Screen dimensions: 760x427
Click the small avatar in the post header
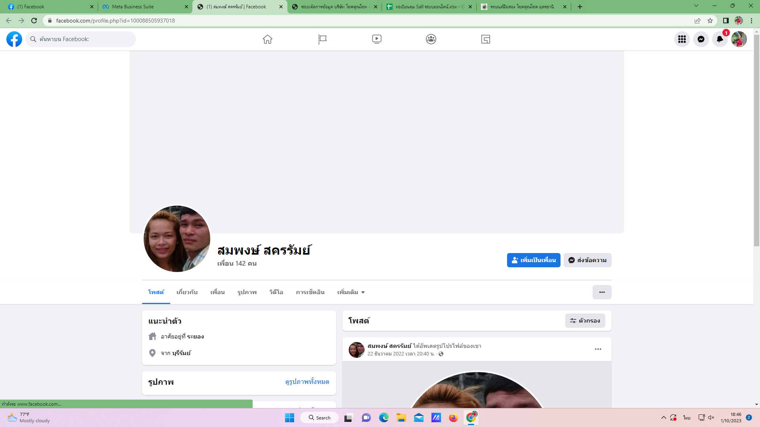pyautogui.click(x=357, y=350)
